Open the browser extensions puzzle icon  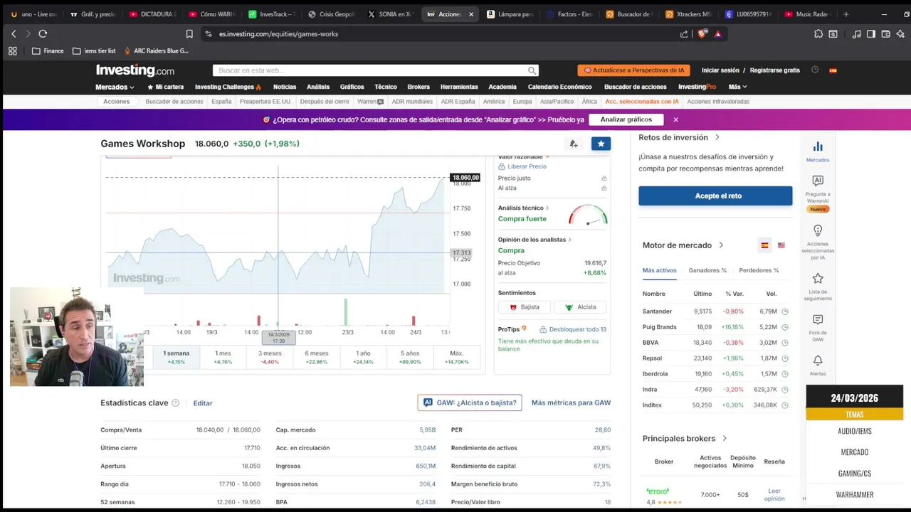(x=818, y=33)
